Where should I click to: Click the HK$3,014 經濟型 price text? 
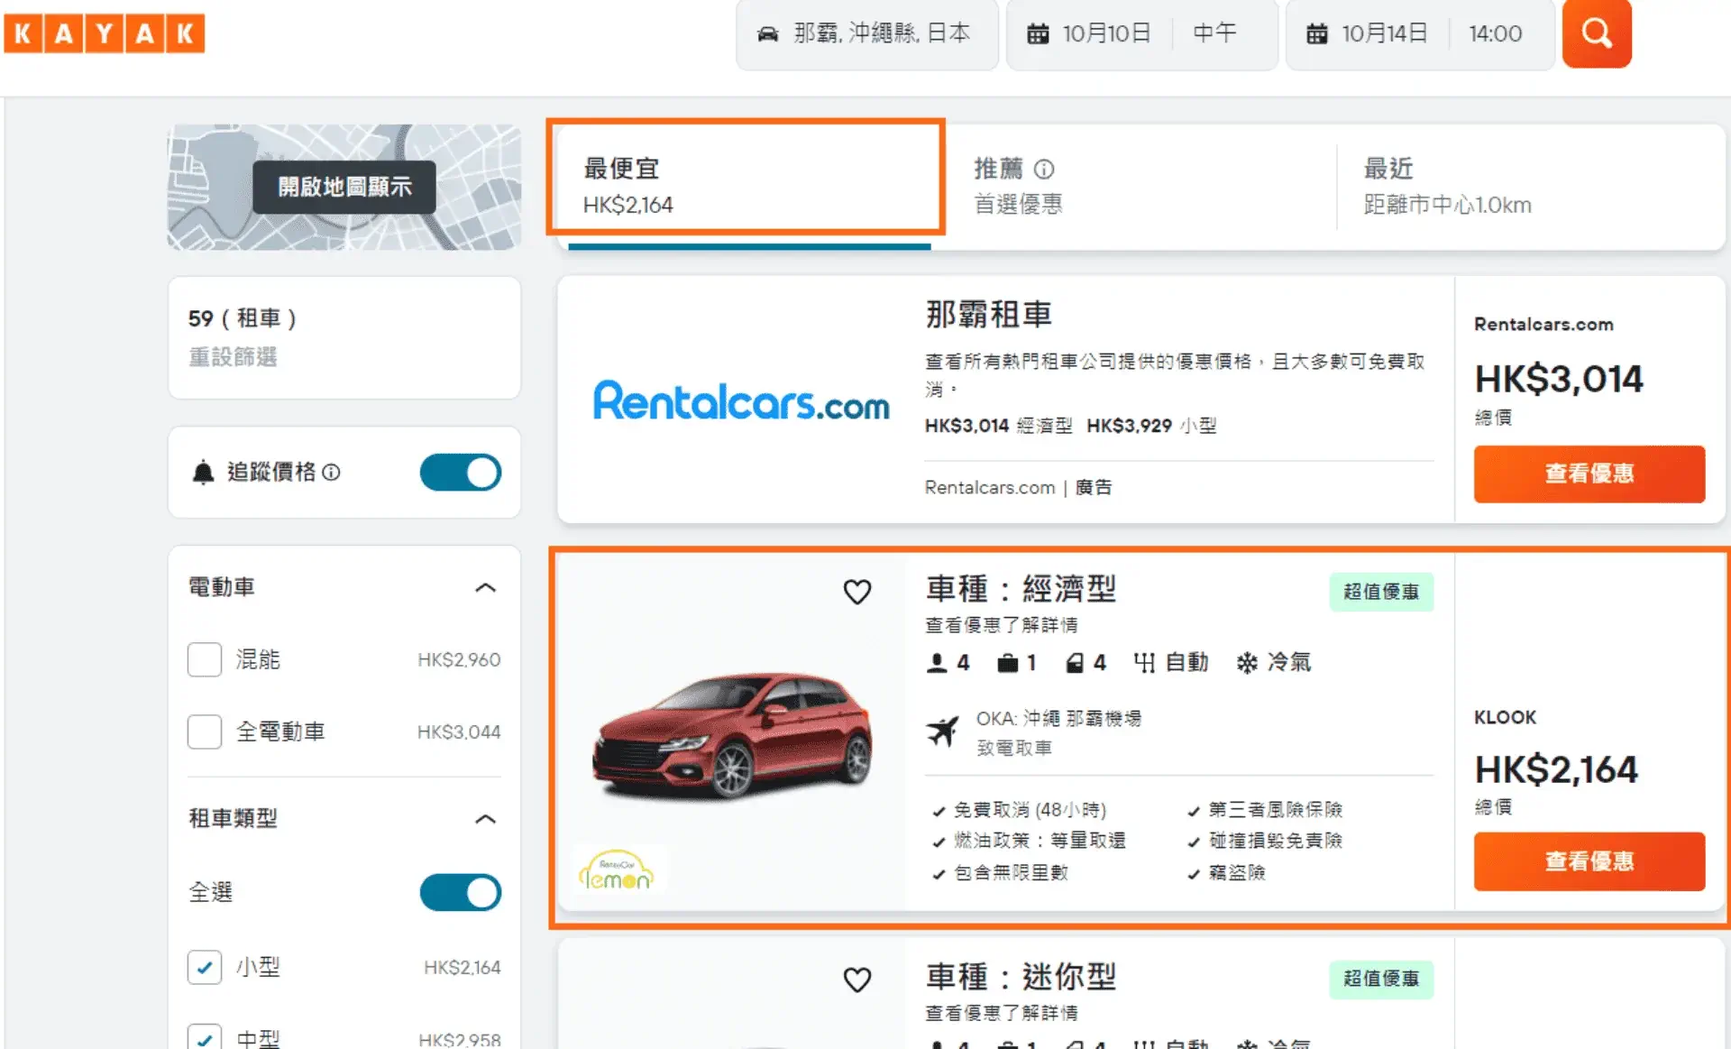click(x=998, y=426)
